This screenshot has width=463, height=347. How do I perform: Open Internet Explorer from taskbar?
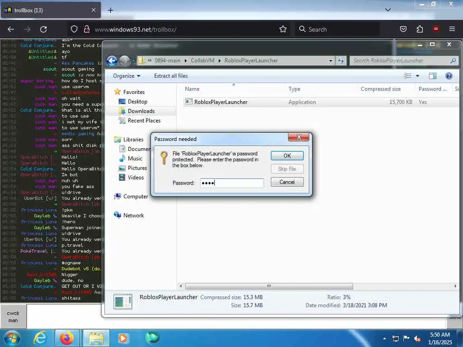pyautogui.click(x=40, y=338)
